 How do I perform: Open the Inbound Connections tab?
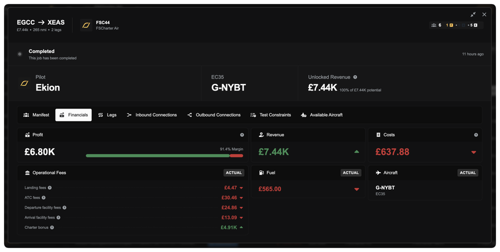[151, 115]
